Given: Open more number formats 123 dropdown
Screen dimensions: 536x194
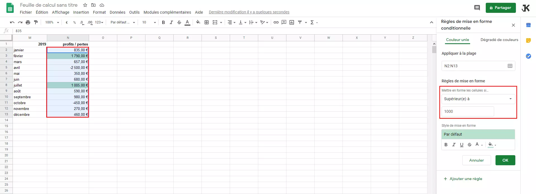Looking at the screenshot, I should tap(99, 22).
